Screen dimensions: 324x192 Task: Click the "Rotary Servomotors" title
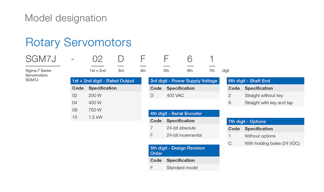click(78, 42)
